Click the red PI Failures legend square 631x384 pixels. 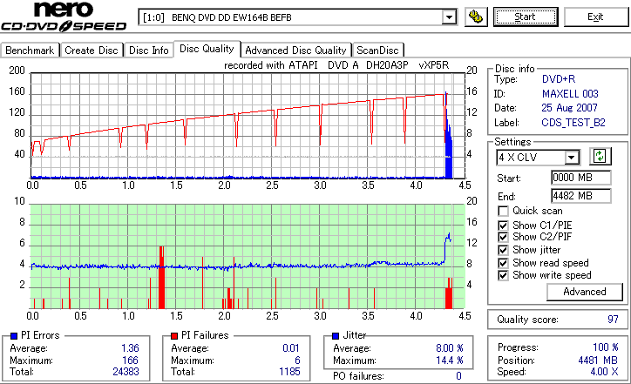(174, 335)
